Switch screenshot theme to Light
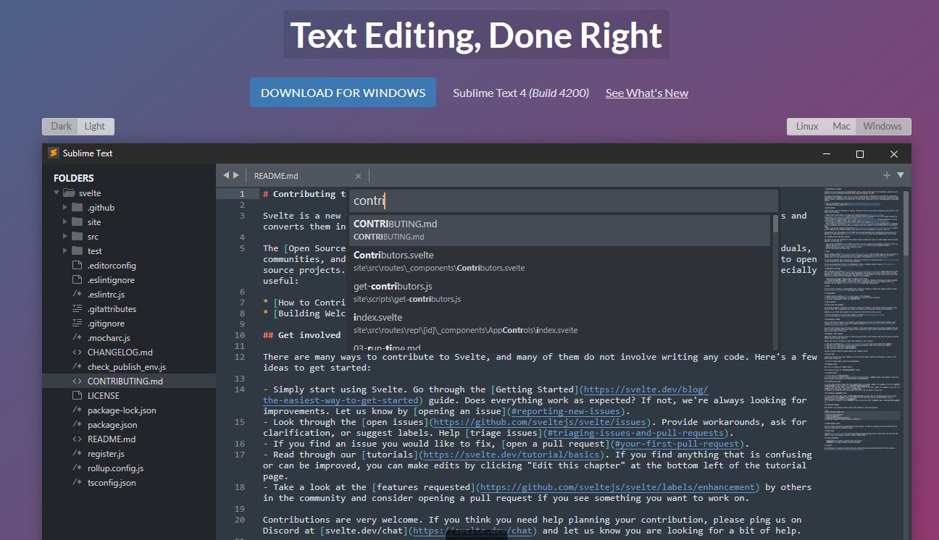This screenshot has width=939, height=540. click(95, 126)
